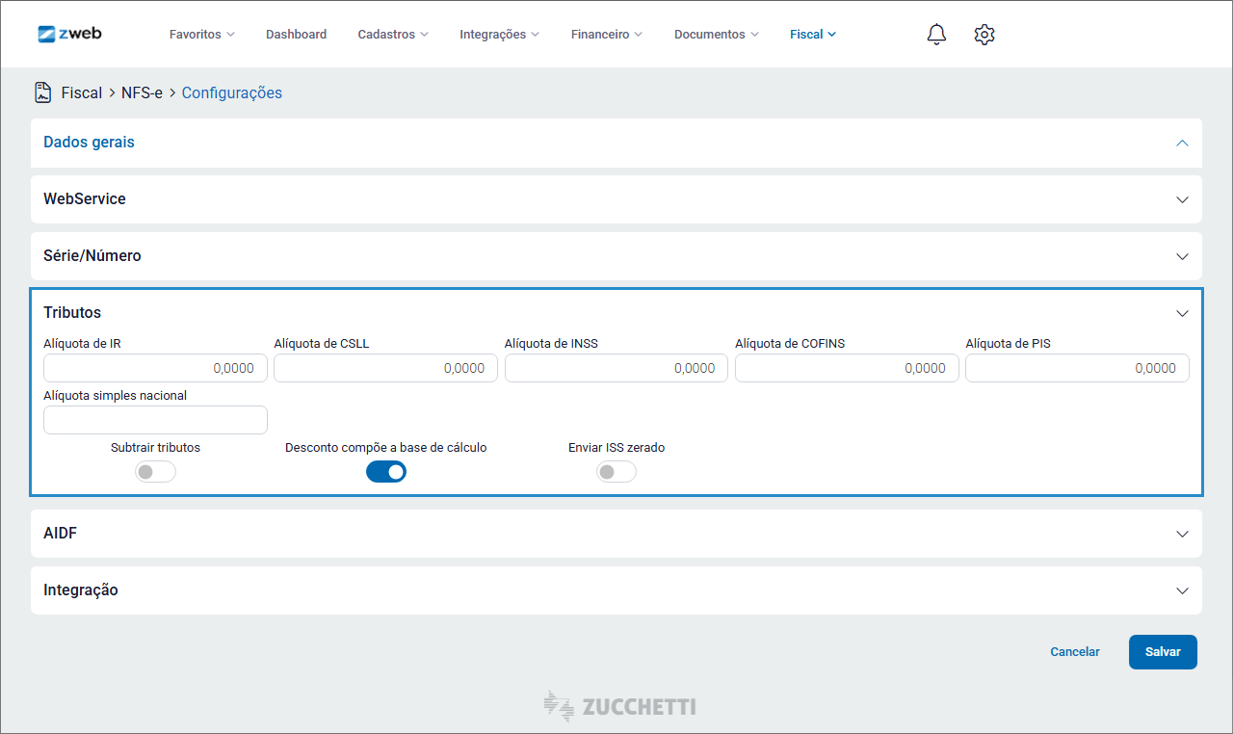Open the Financeiro dropdown menu
Viewport: 1233px width, 734px height.
coord(606,35)
